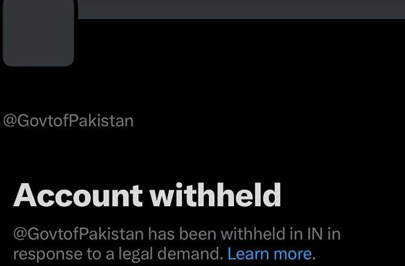The image size is (405, 266).
Task: Click the grey profile avatar placeholder
Action: pos(39,33)
